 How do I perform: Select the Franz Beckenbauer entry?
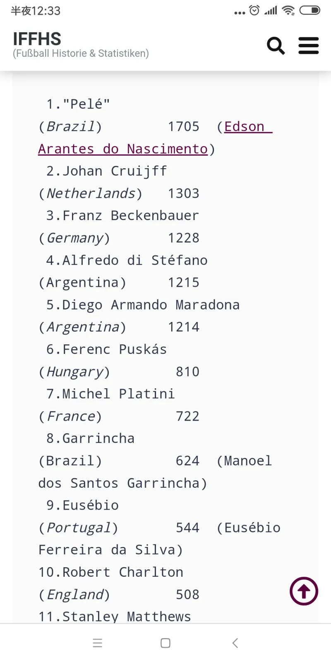pos(122,215)
